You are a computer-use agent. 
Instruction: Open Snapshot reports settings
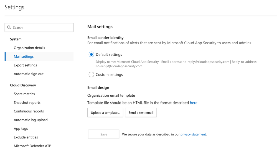point(27,102)
